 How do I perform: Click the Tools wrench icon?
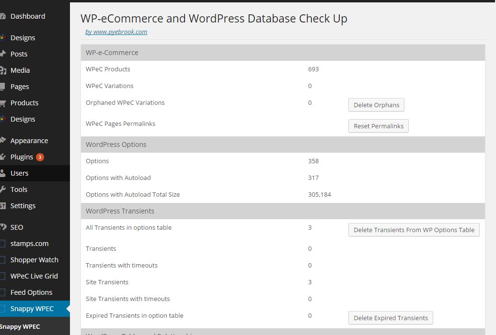click(x=3, y=190)
